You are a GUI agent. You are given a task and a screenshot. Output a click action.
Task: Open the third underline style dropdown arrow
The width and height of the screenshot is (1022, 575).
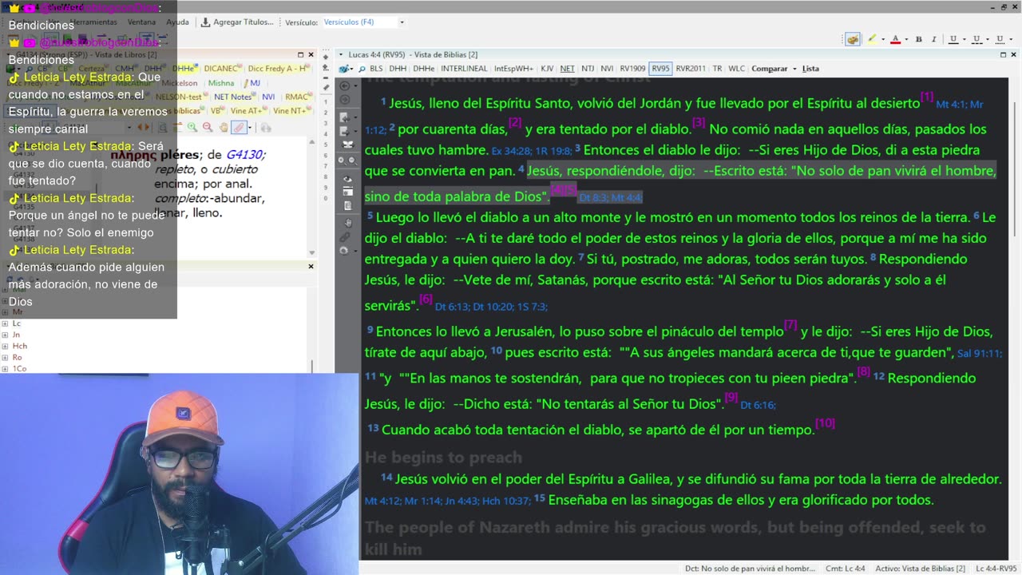tap(1010, 39)
